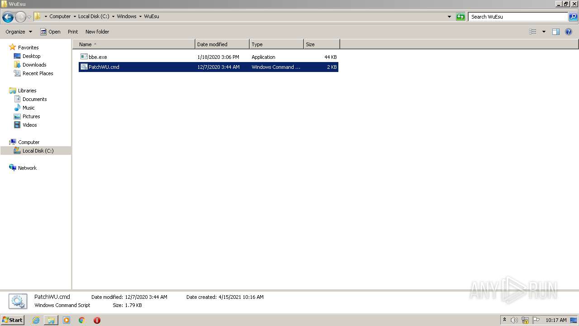
Task: Click the Favorites star icon
Action: 13,47
